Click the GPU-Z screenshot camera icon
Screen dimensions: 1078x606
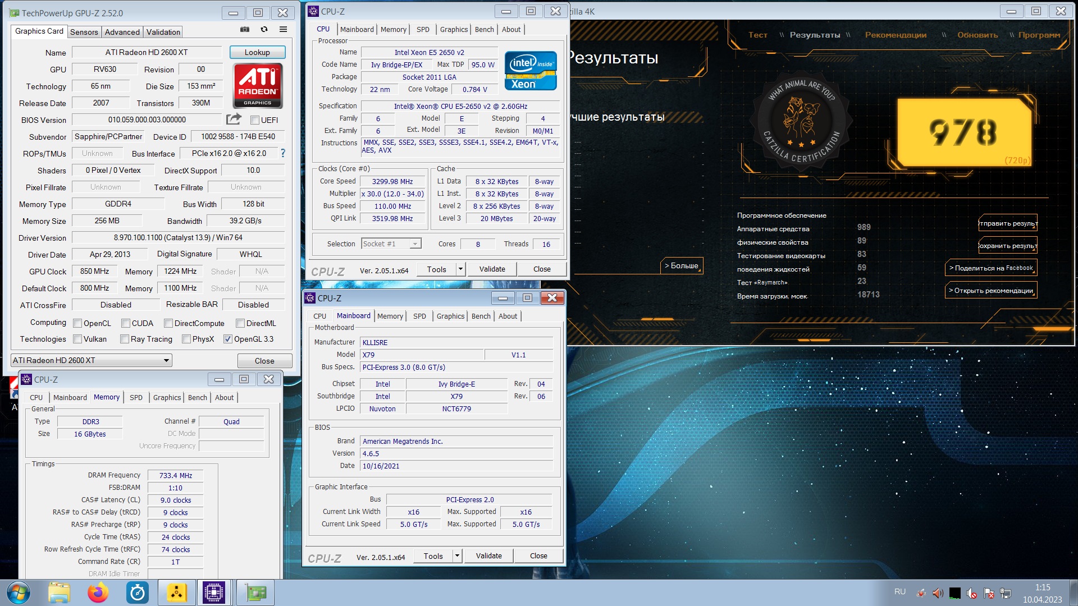[x=245, y=29]
